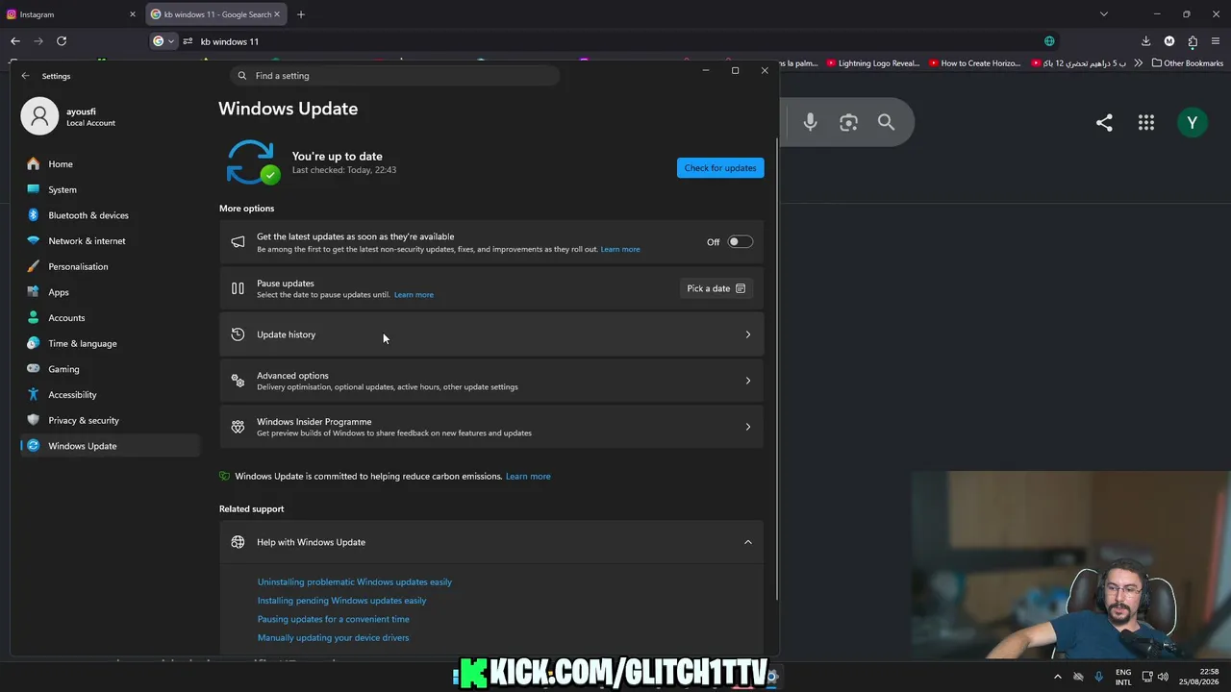
Task: Click the history clock icon
Action: (x=238, y=334)
